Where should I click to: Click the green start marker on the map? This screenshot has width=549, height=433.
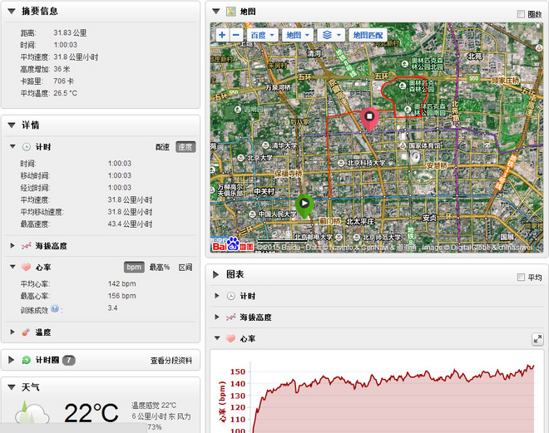pyautogui.click(x=304, y=204)
